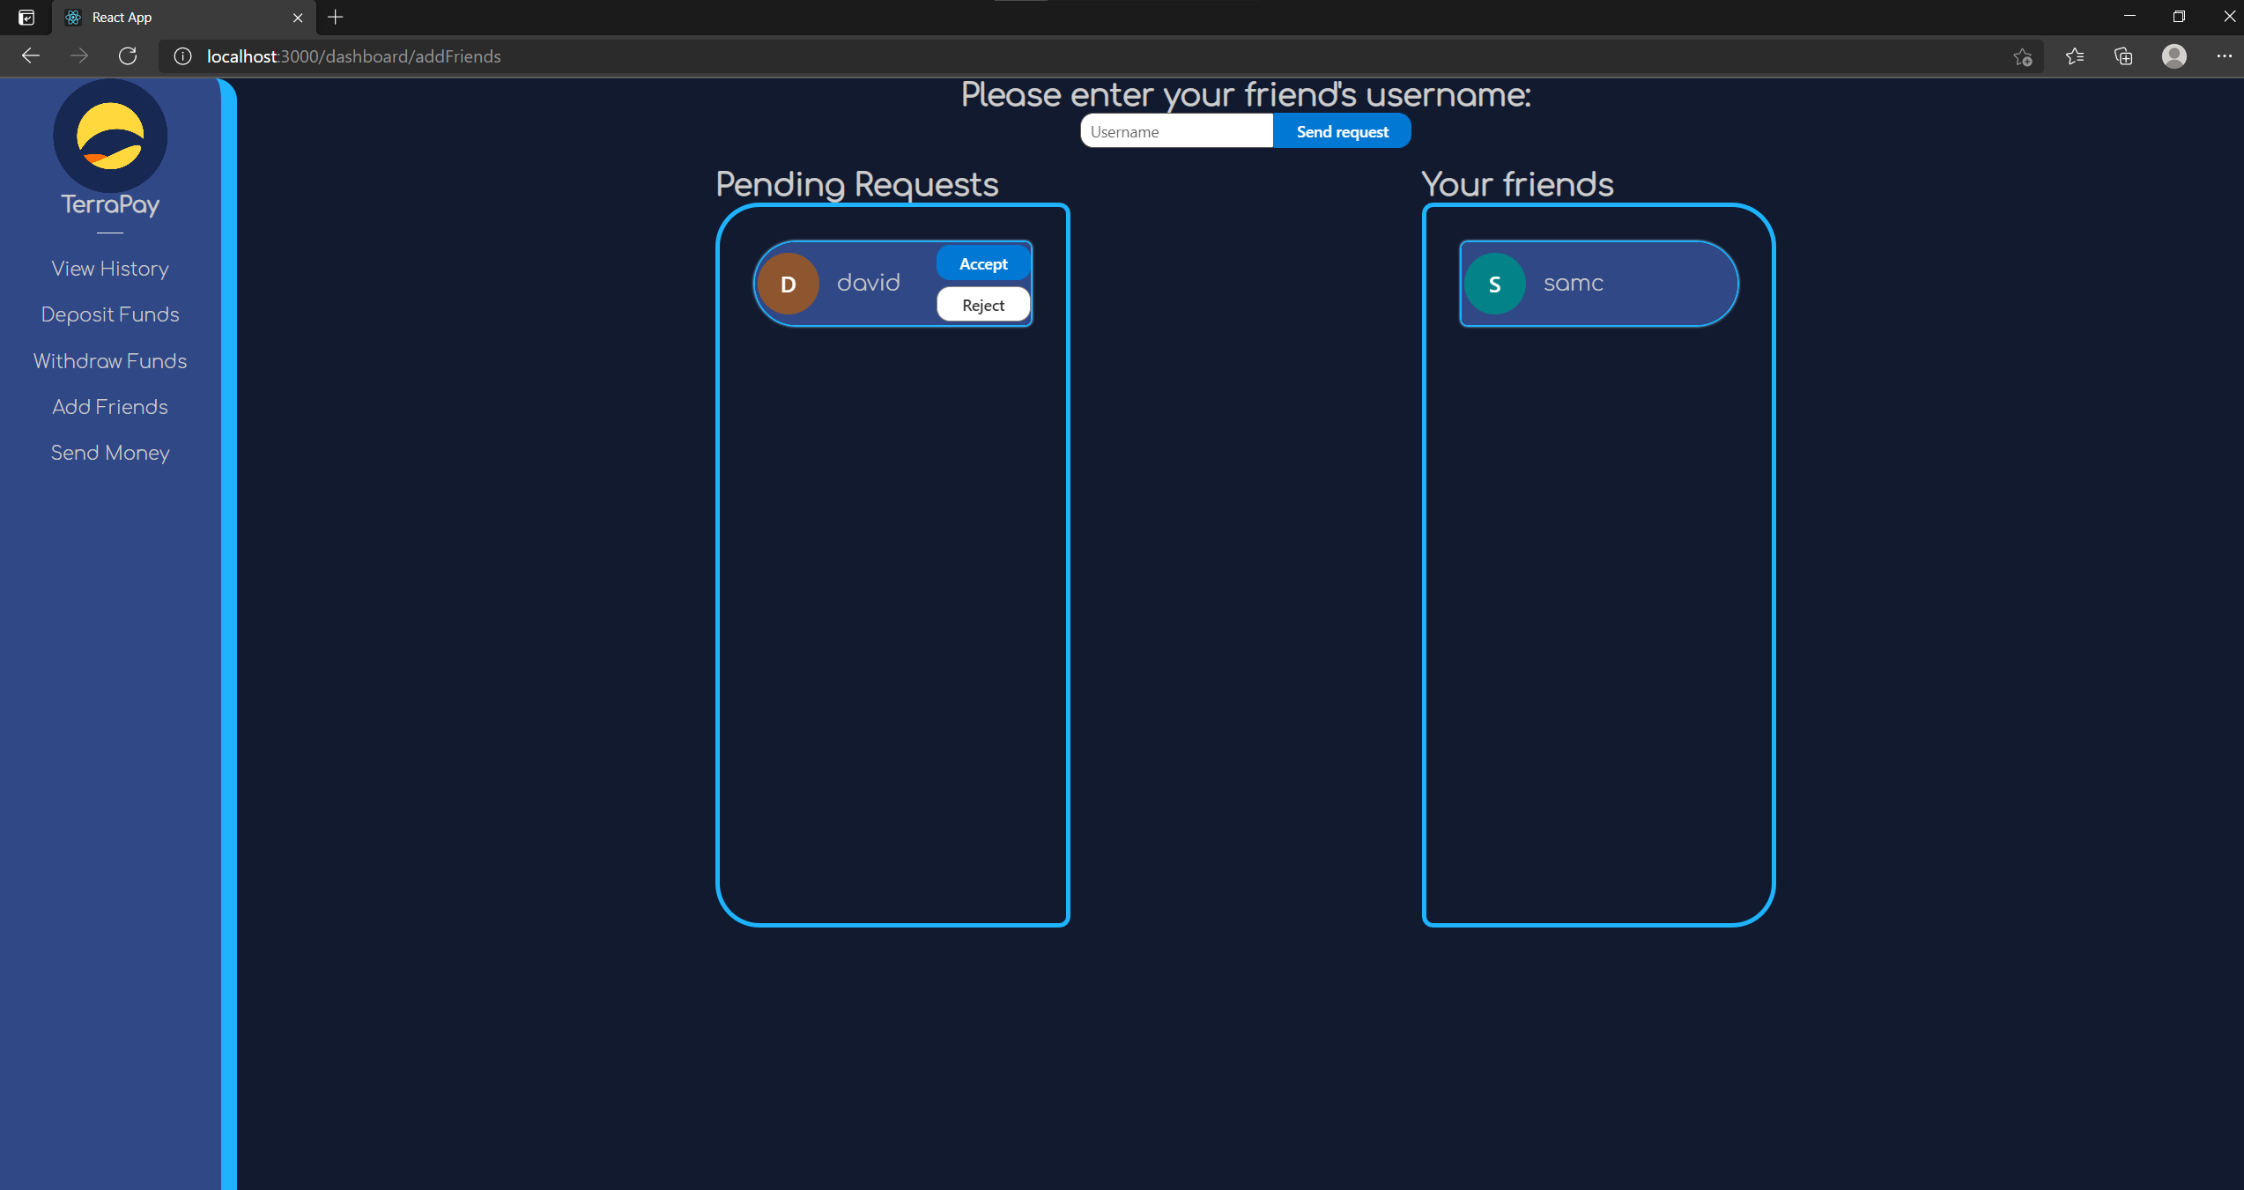Select Send Money in sidebar
This screenshot has width=2244, height=1190.
110,453
